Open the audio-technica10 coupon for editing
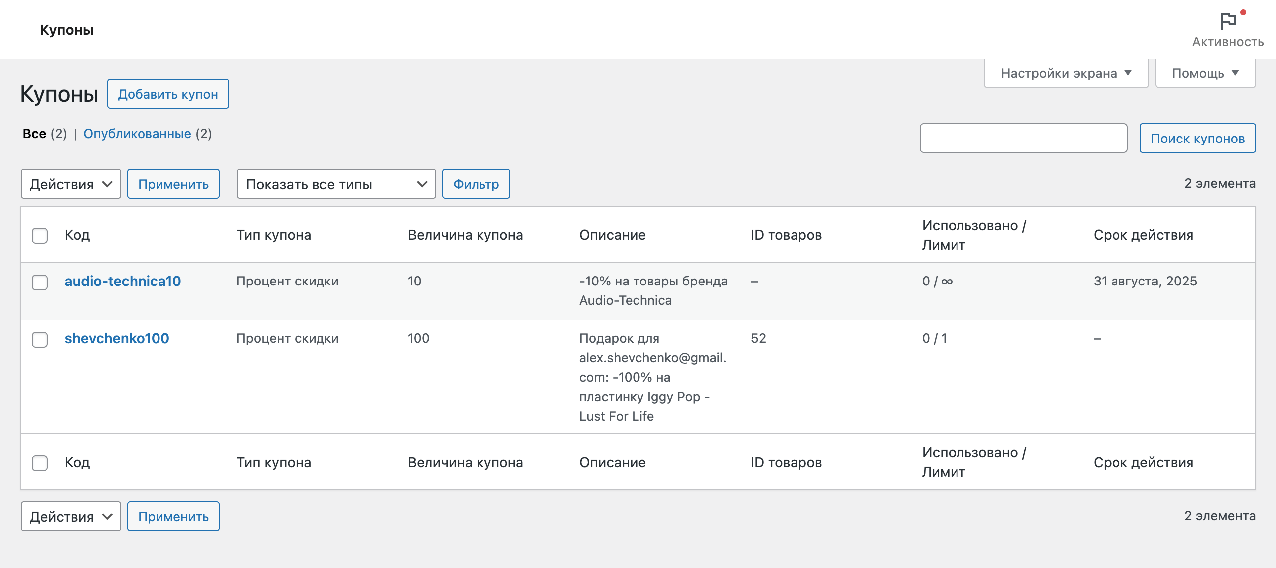Viewport: 1276px width, 568px height. (x=123, y=281)
